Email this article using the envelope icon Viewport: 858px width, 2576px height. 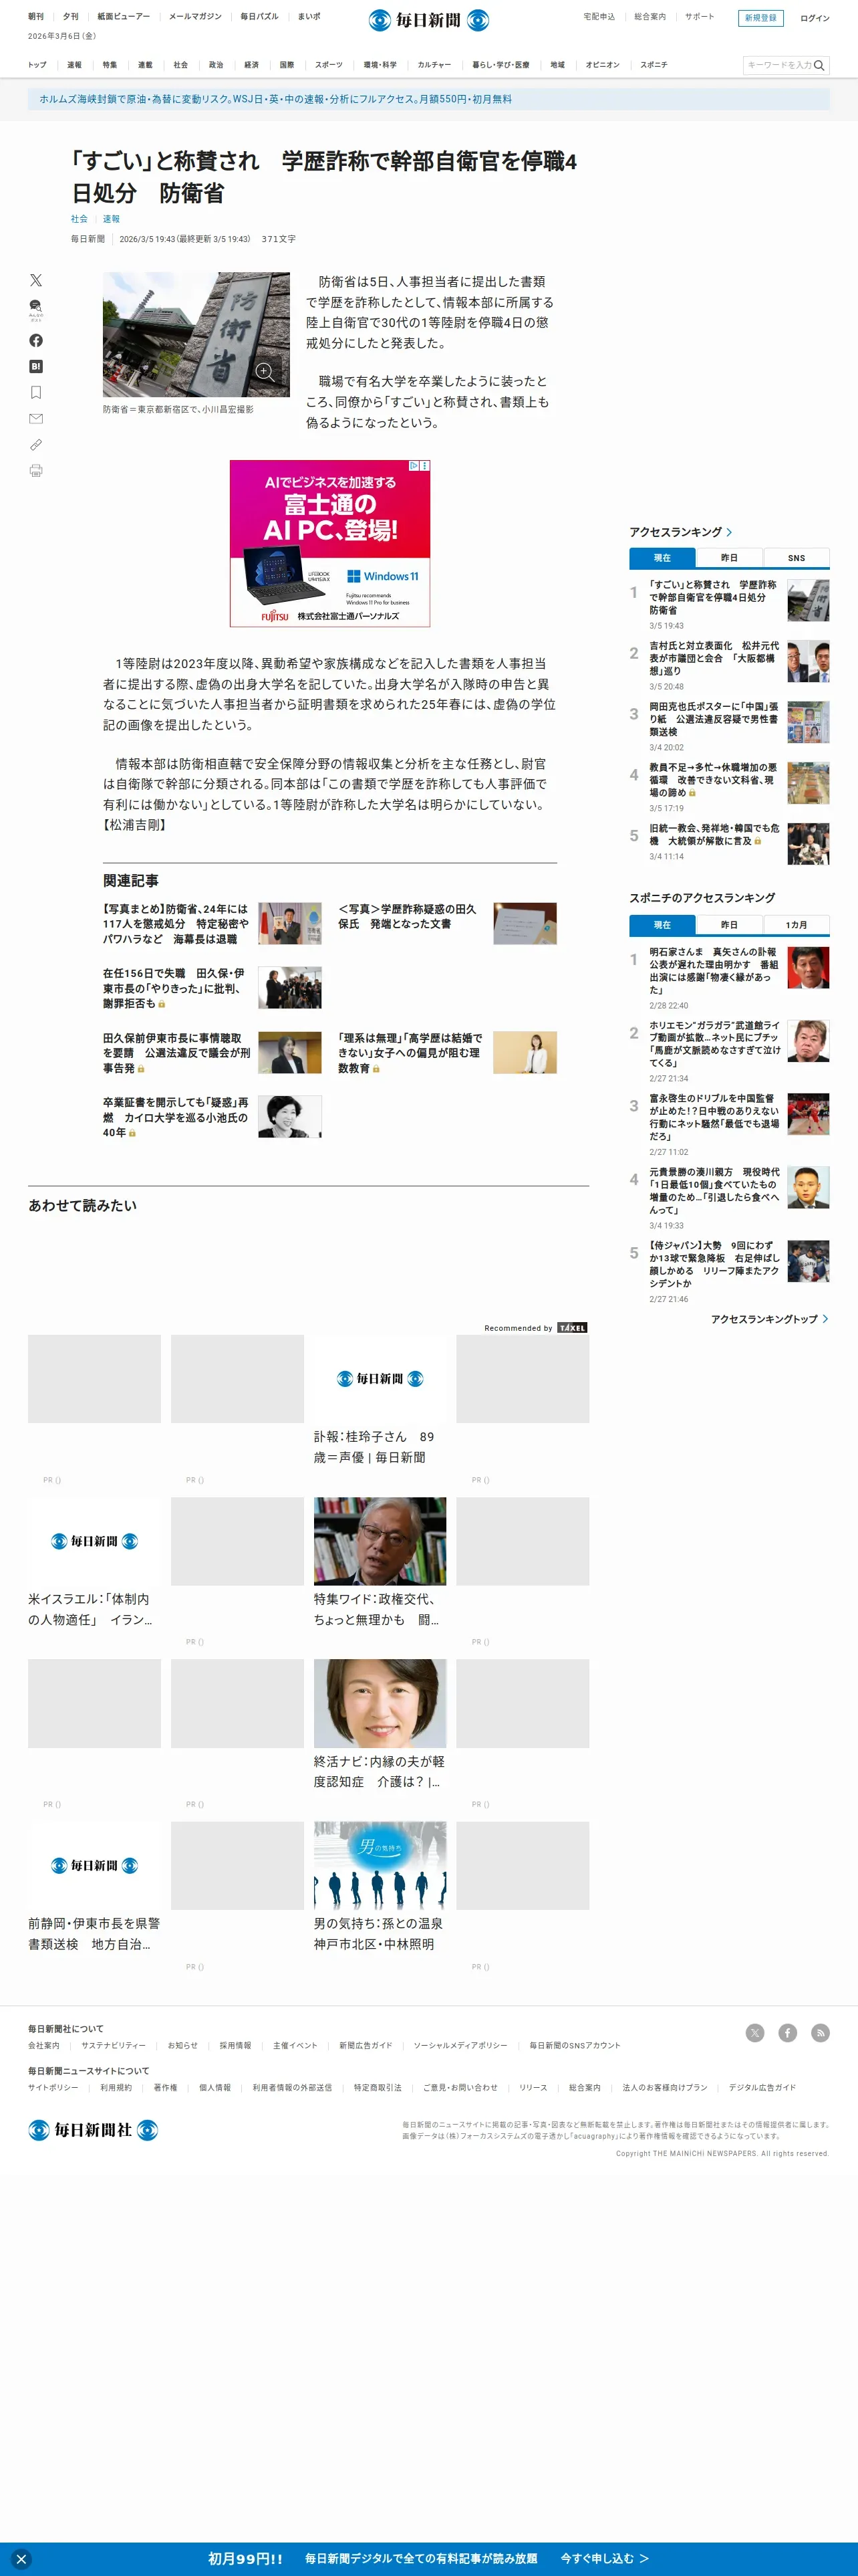(x=36, y=418)
